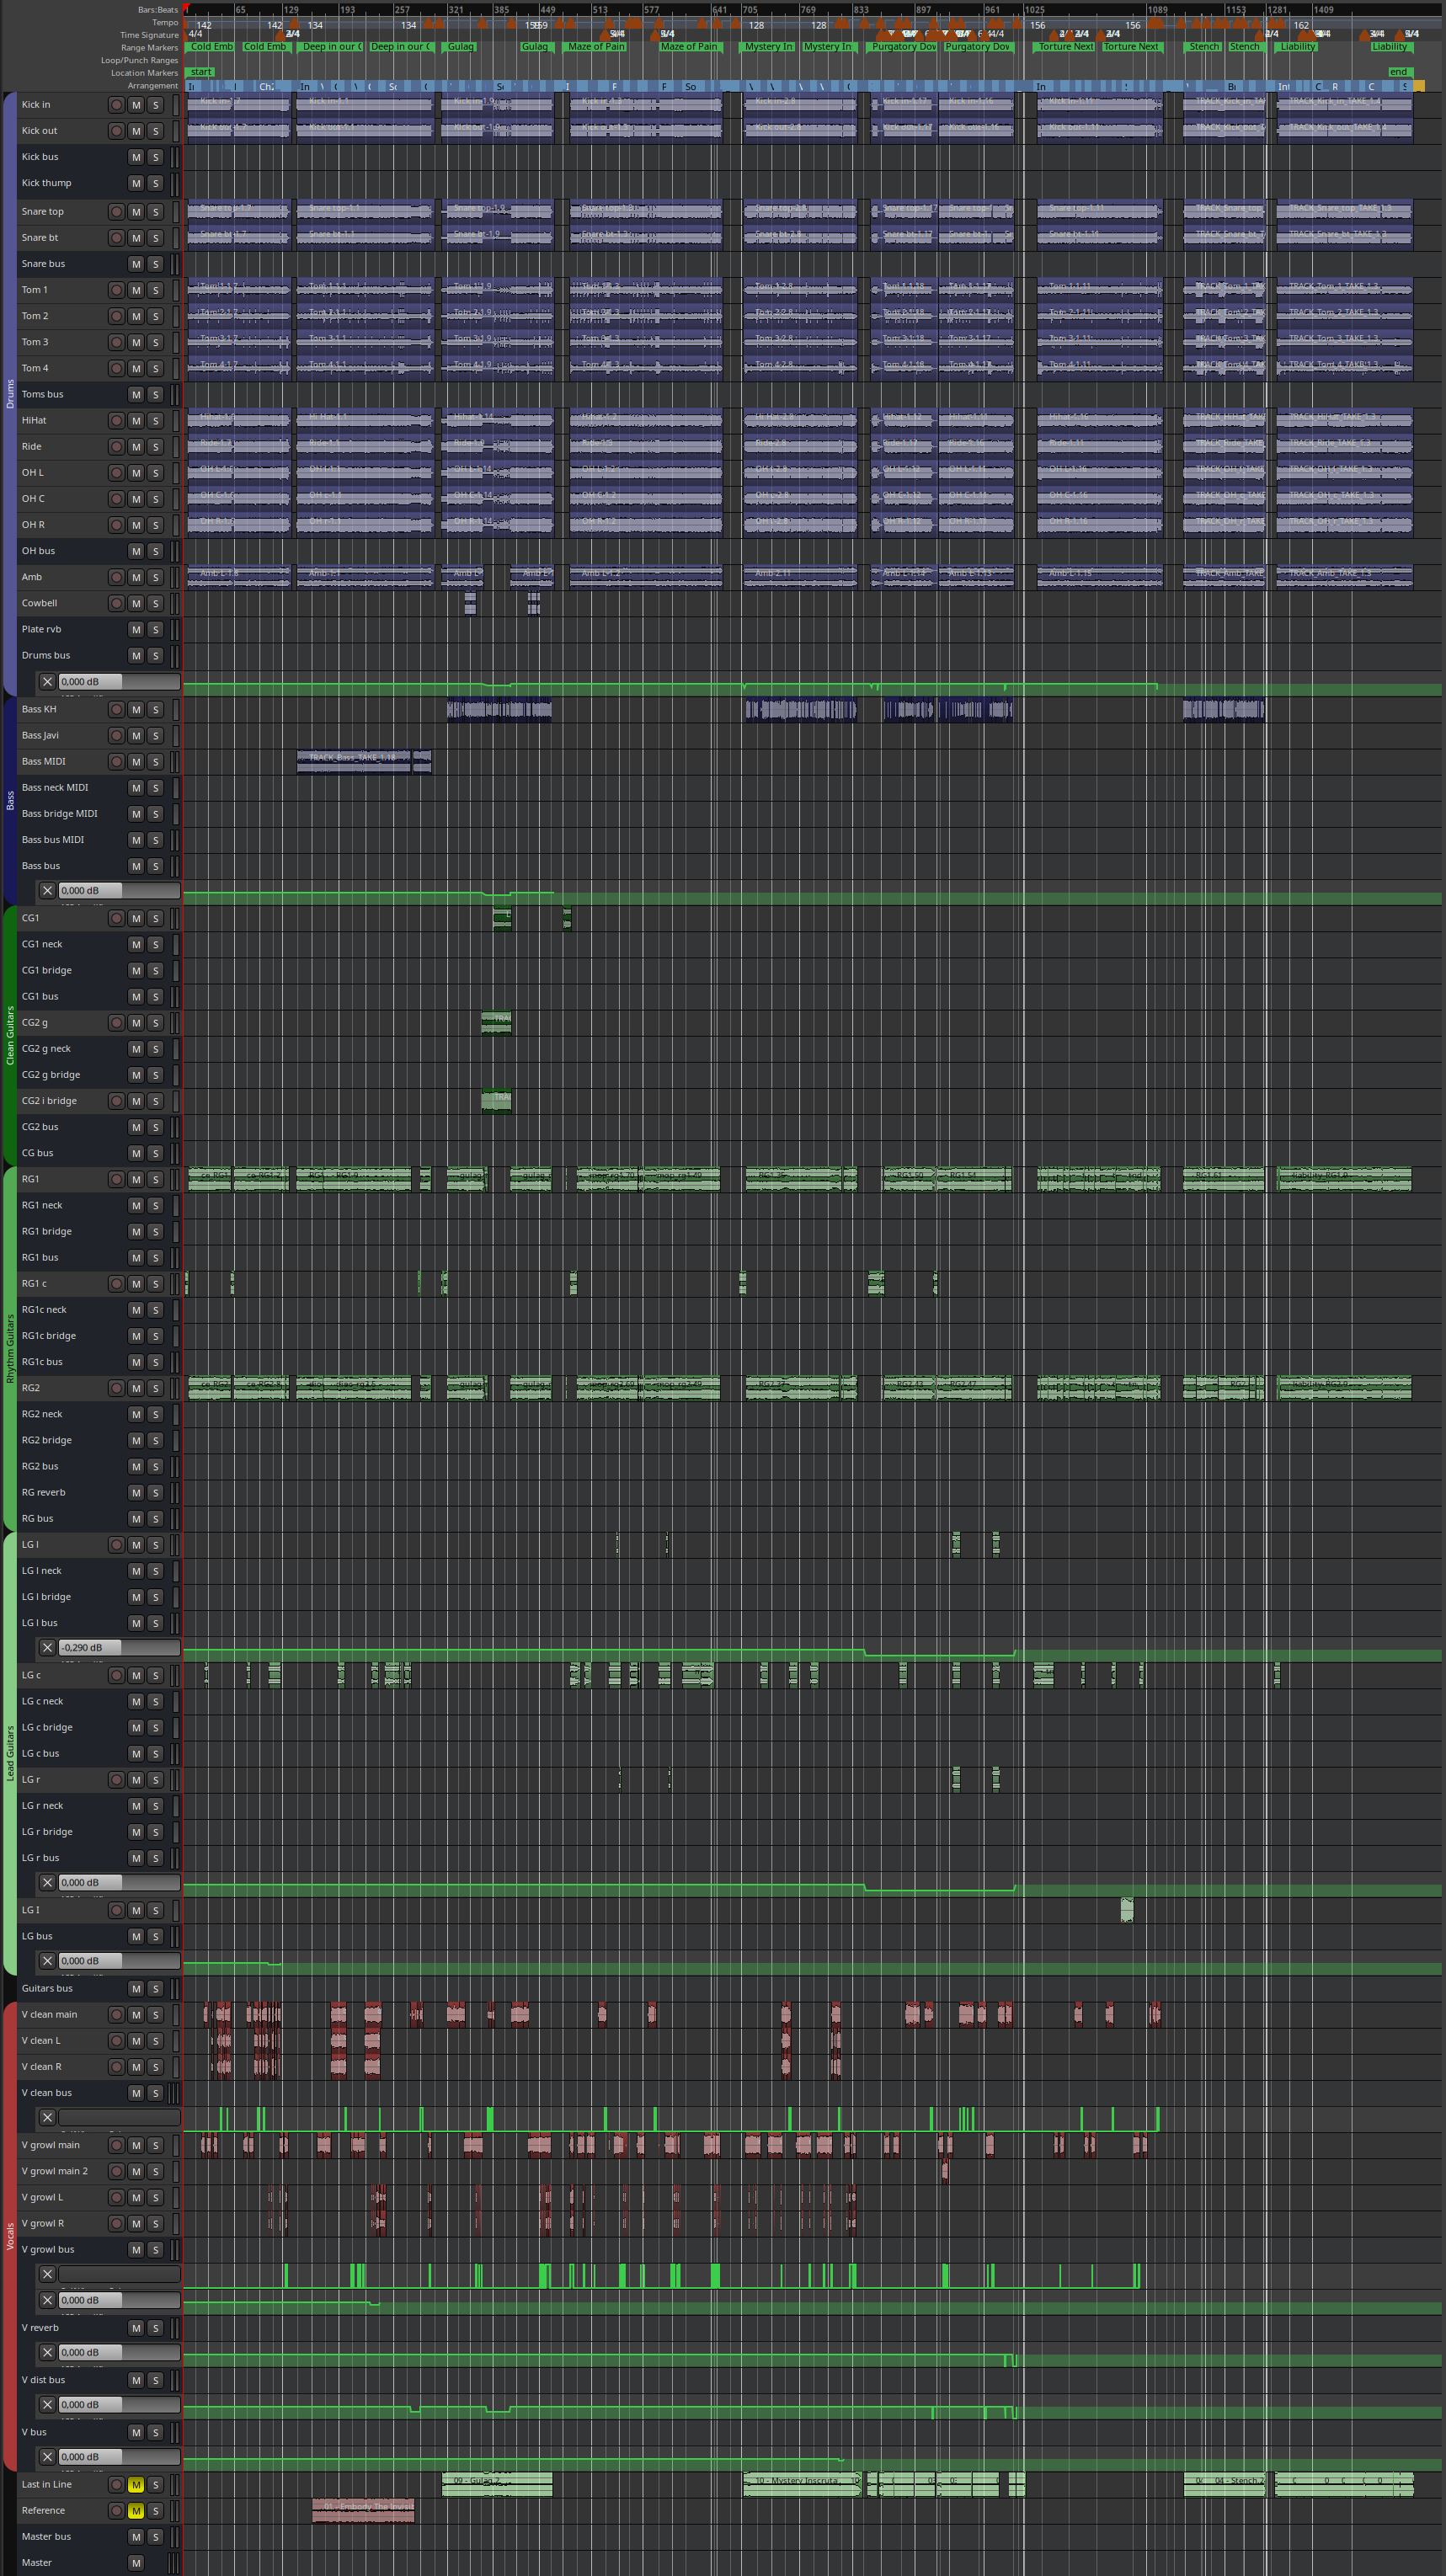Mute the Snare top track
Screen dimensions: 1446x2576
point(136,212)
